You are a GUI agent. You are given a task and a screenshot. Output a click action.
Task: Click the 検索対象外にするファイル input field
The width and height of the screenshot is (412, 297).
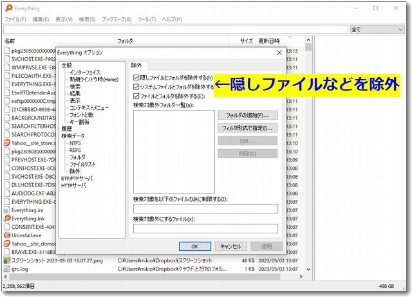(x=205, y=228)
